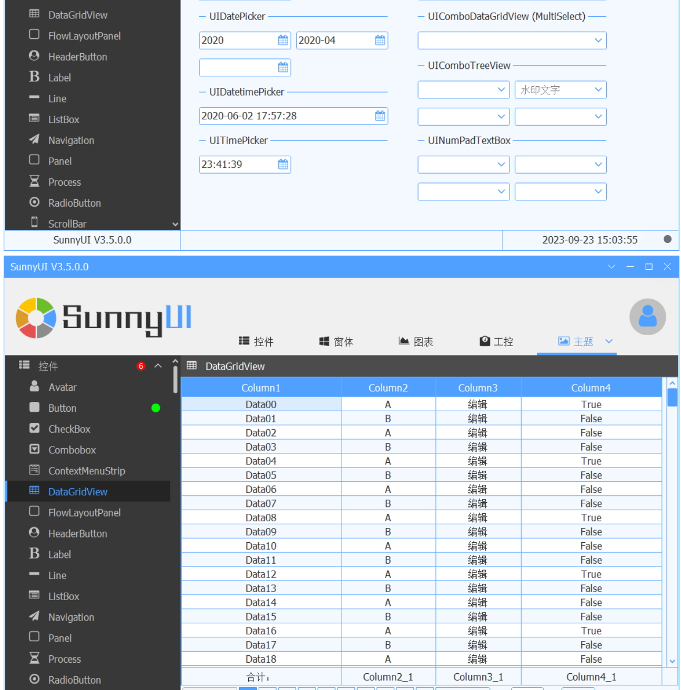Expand the chevron next to 主题 tab
681x690 pixels.
pos(609,341)
